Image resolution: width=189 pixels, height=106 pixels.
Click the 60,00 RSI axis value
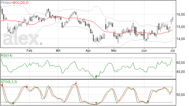tap(181, 63)
